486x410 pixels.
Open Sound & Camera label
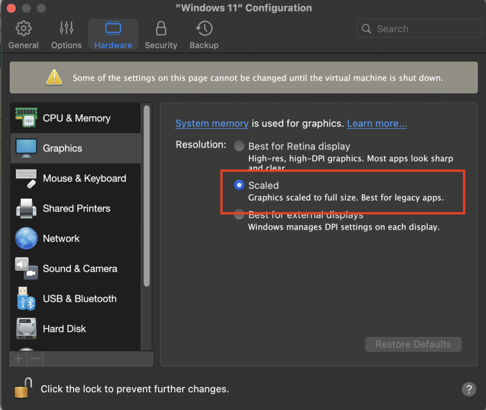[80, 268]
